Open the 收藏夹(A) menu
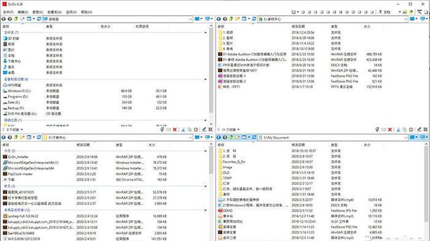This screenshot has width=430, height=241. click(54, 12)
